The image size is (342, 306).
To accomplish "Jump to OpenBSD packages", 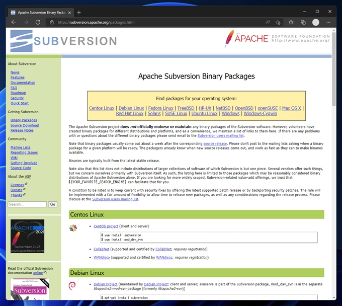I will tap(244, 108).
